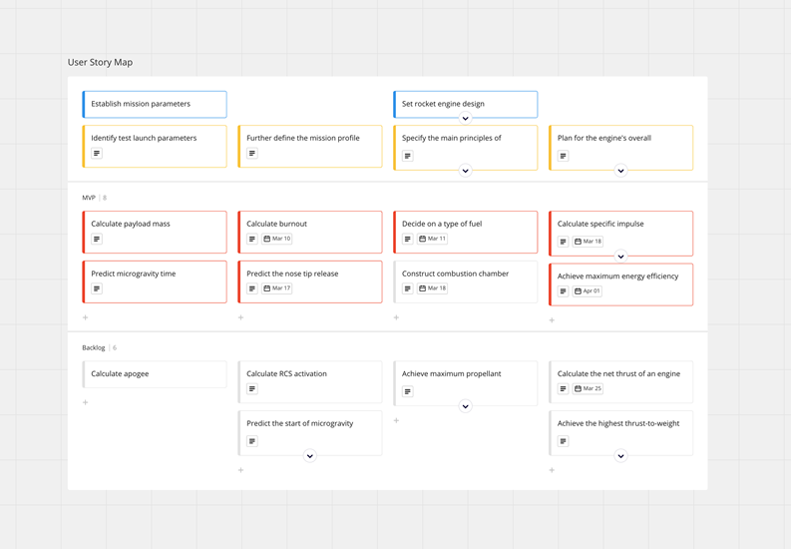Select the Establish mission parameters card
This screenshot has height=549, width=791.
[155, 104]
